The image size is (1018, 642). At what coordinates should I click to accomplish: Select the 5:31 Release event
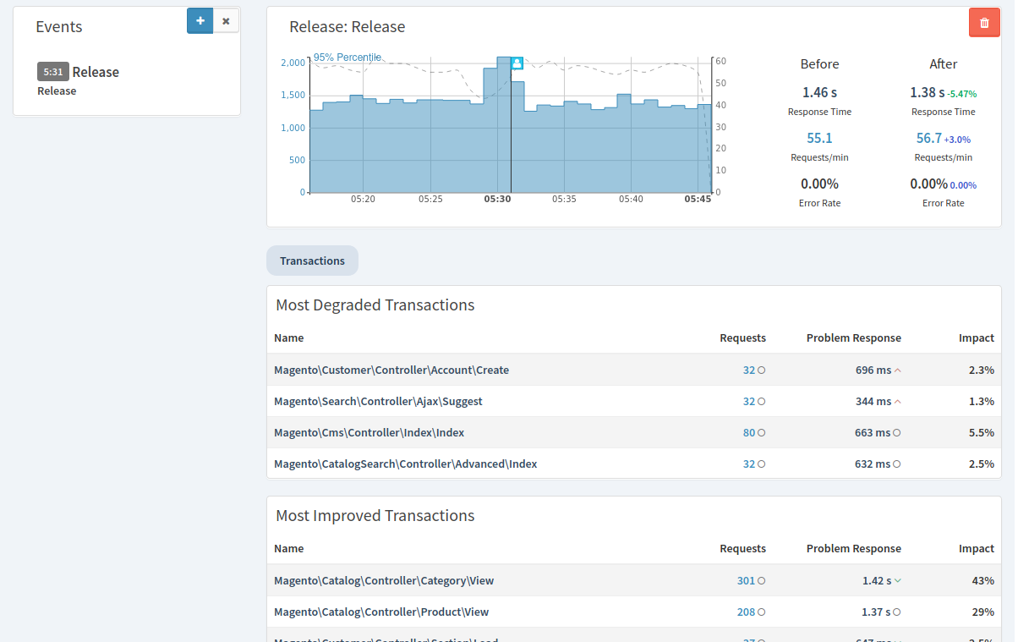point(78,72)
